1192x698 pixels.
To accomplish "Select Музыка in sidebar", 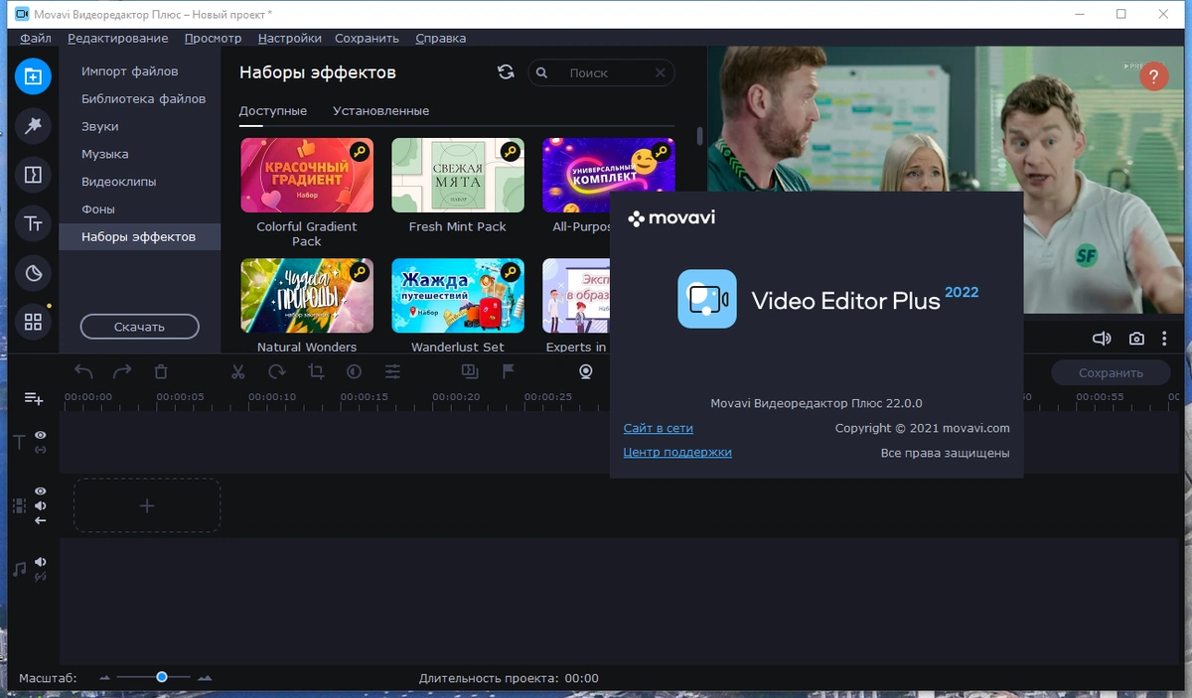I will click(140, 154).
